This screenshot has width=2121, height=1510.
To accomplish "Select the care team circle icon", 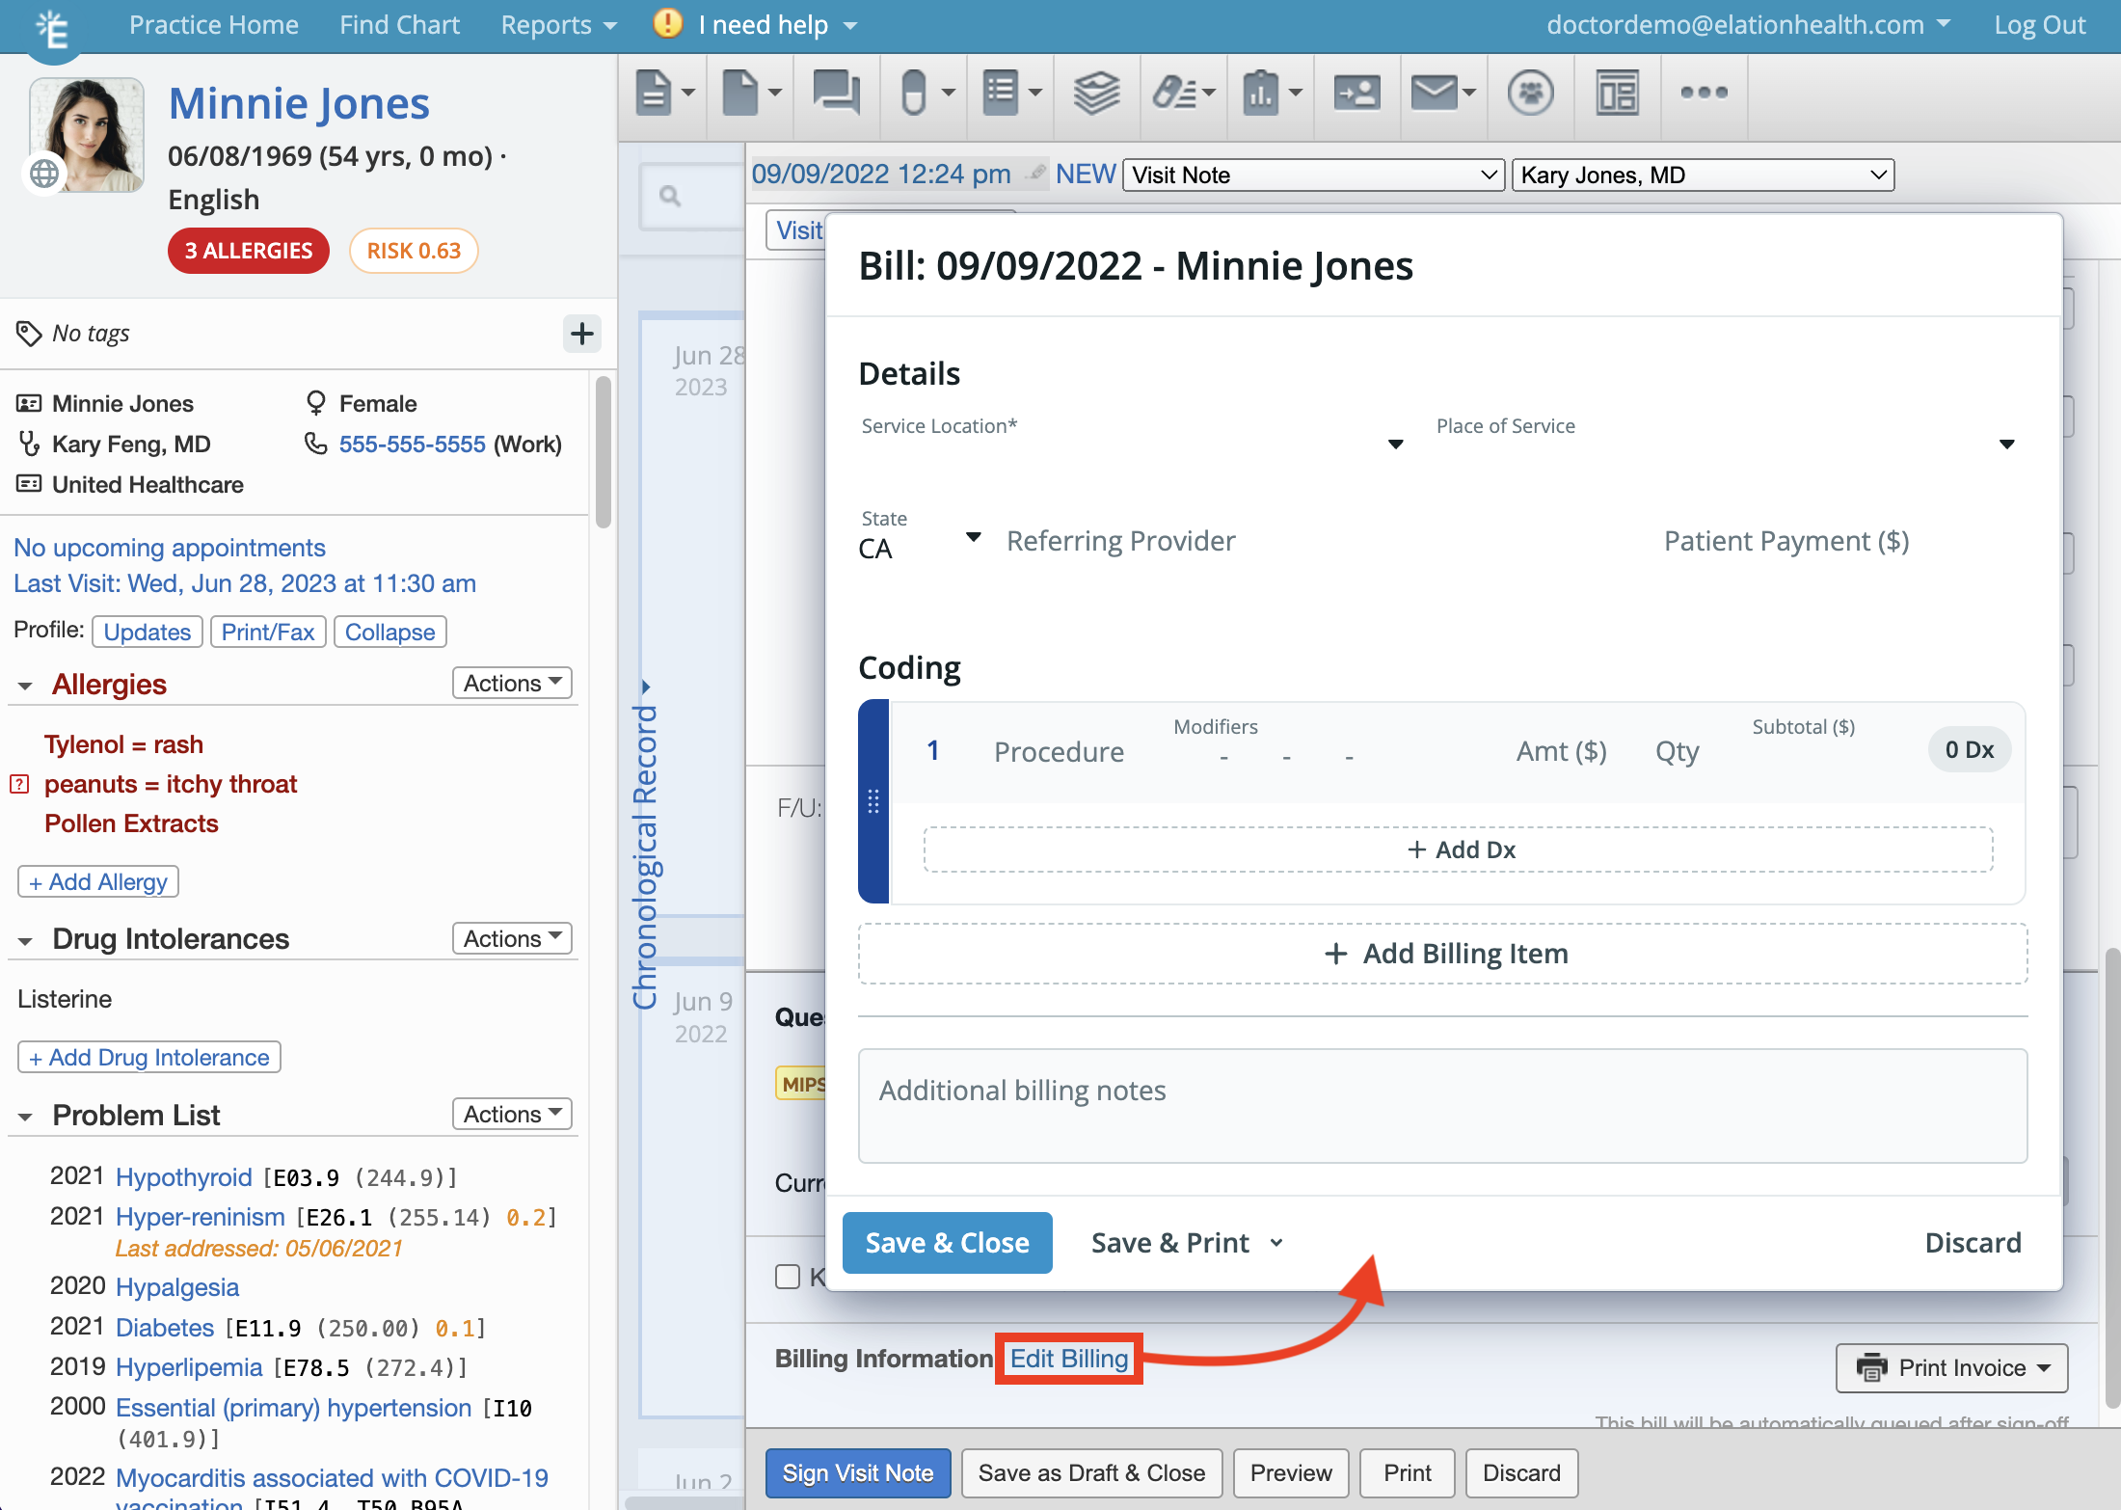I will [x=1531, y=93].
